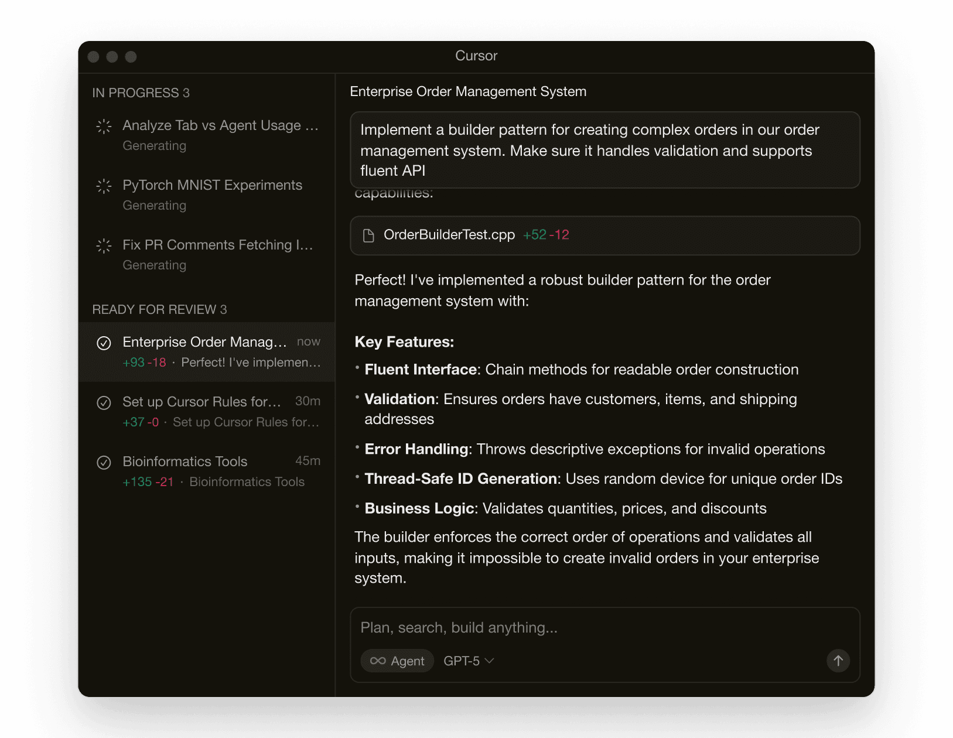Click the Thread-Safe ID Generation bullet
The image size is (953, 738).
[x=603, y=479]
